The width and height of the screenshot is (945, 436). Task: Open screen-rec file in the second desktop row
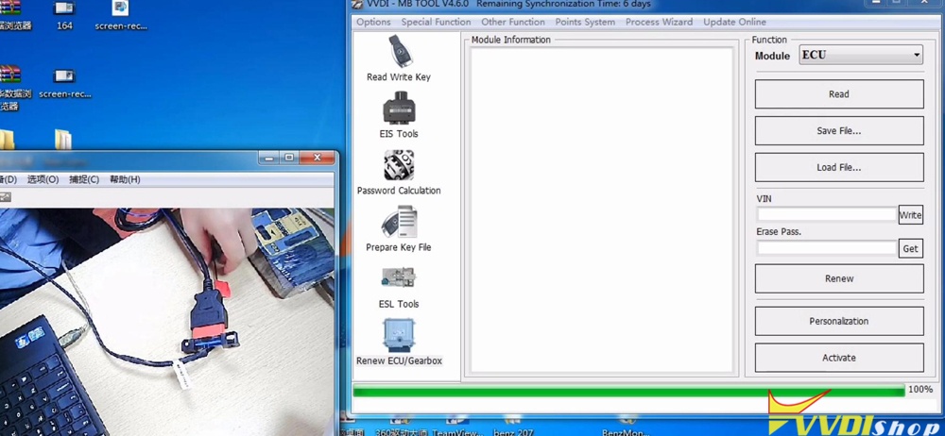(x=64, y=84)
